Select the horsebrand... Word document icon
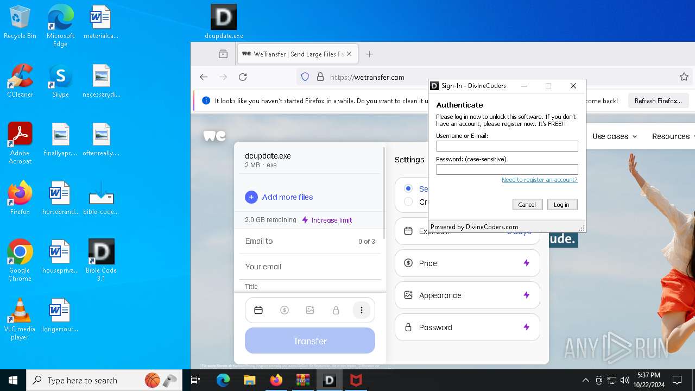This screenshot has width=695, height=391. tap(60, 198)
